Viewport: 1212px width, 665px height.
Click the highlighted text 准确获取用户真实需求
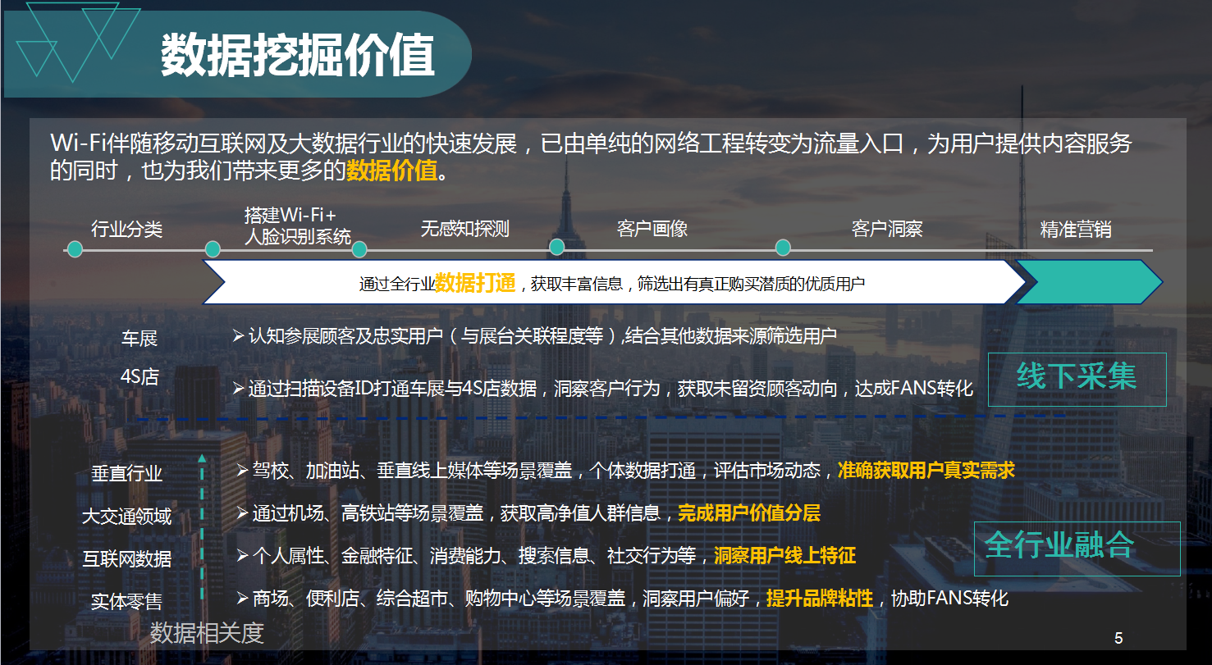[x=926, y=471]
